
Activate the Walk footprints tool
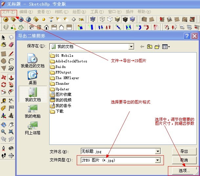4,155
